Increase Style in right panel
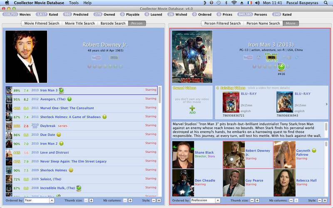 pyautogui.click(x=325, y=201)
